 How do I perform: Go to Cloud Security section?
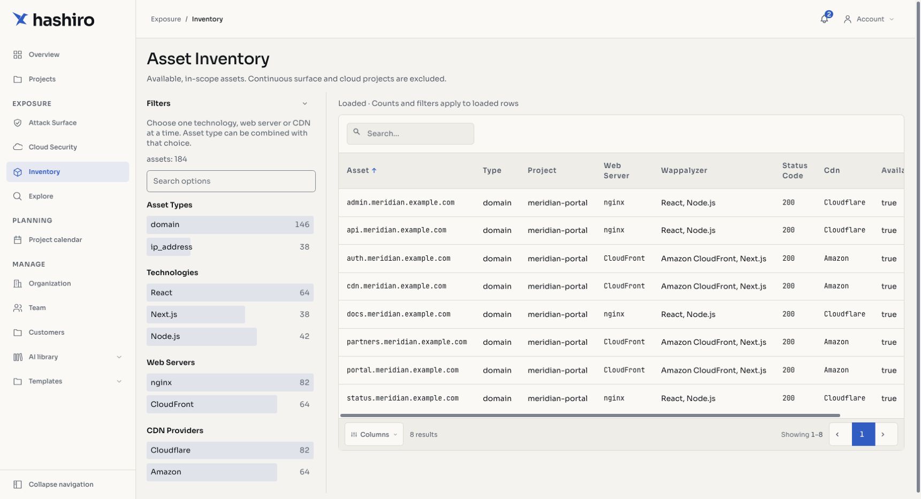(x=67, y=147)
